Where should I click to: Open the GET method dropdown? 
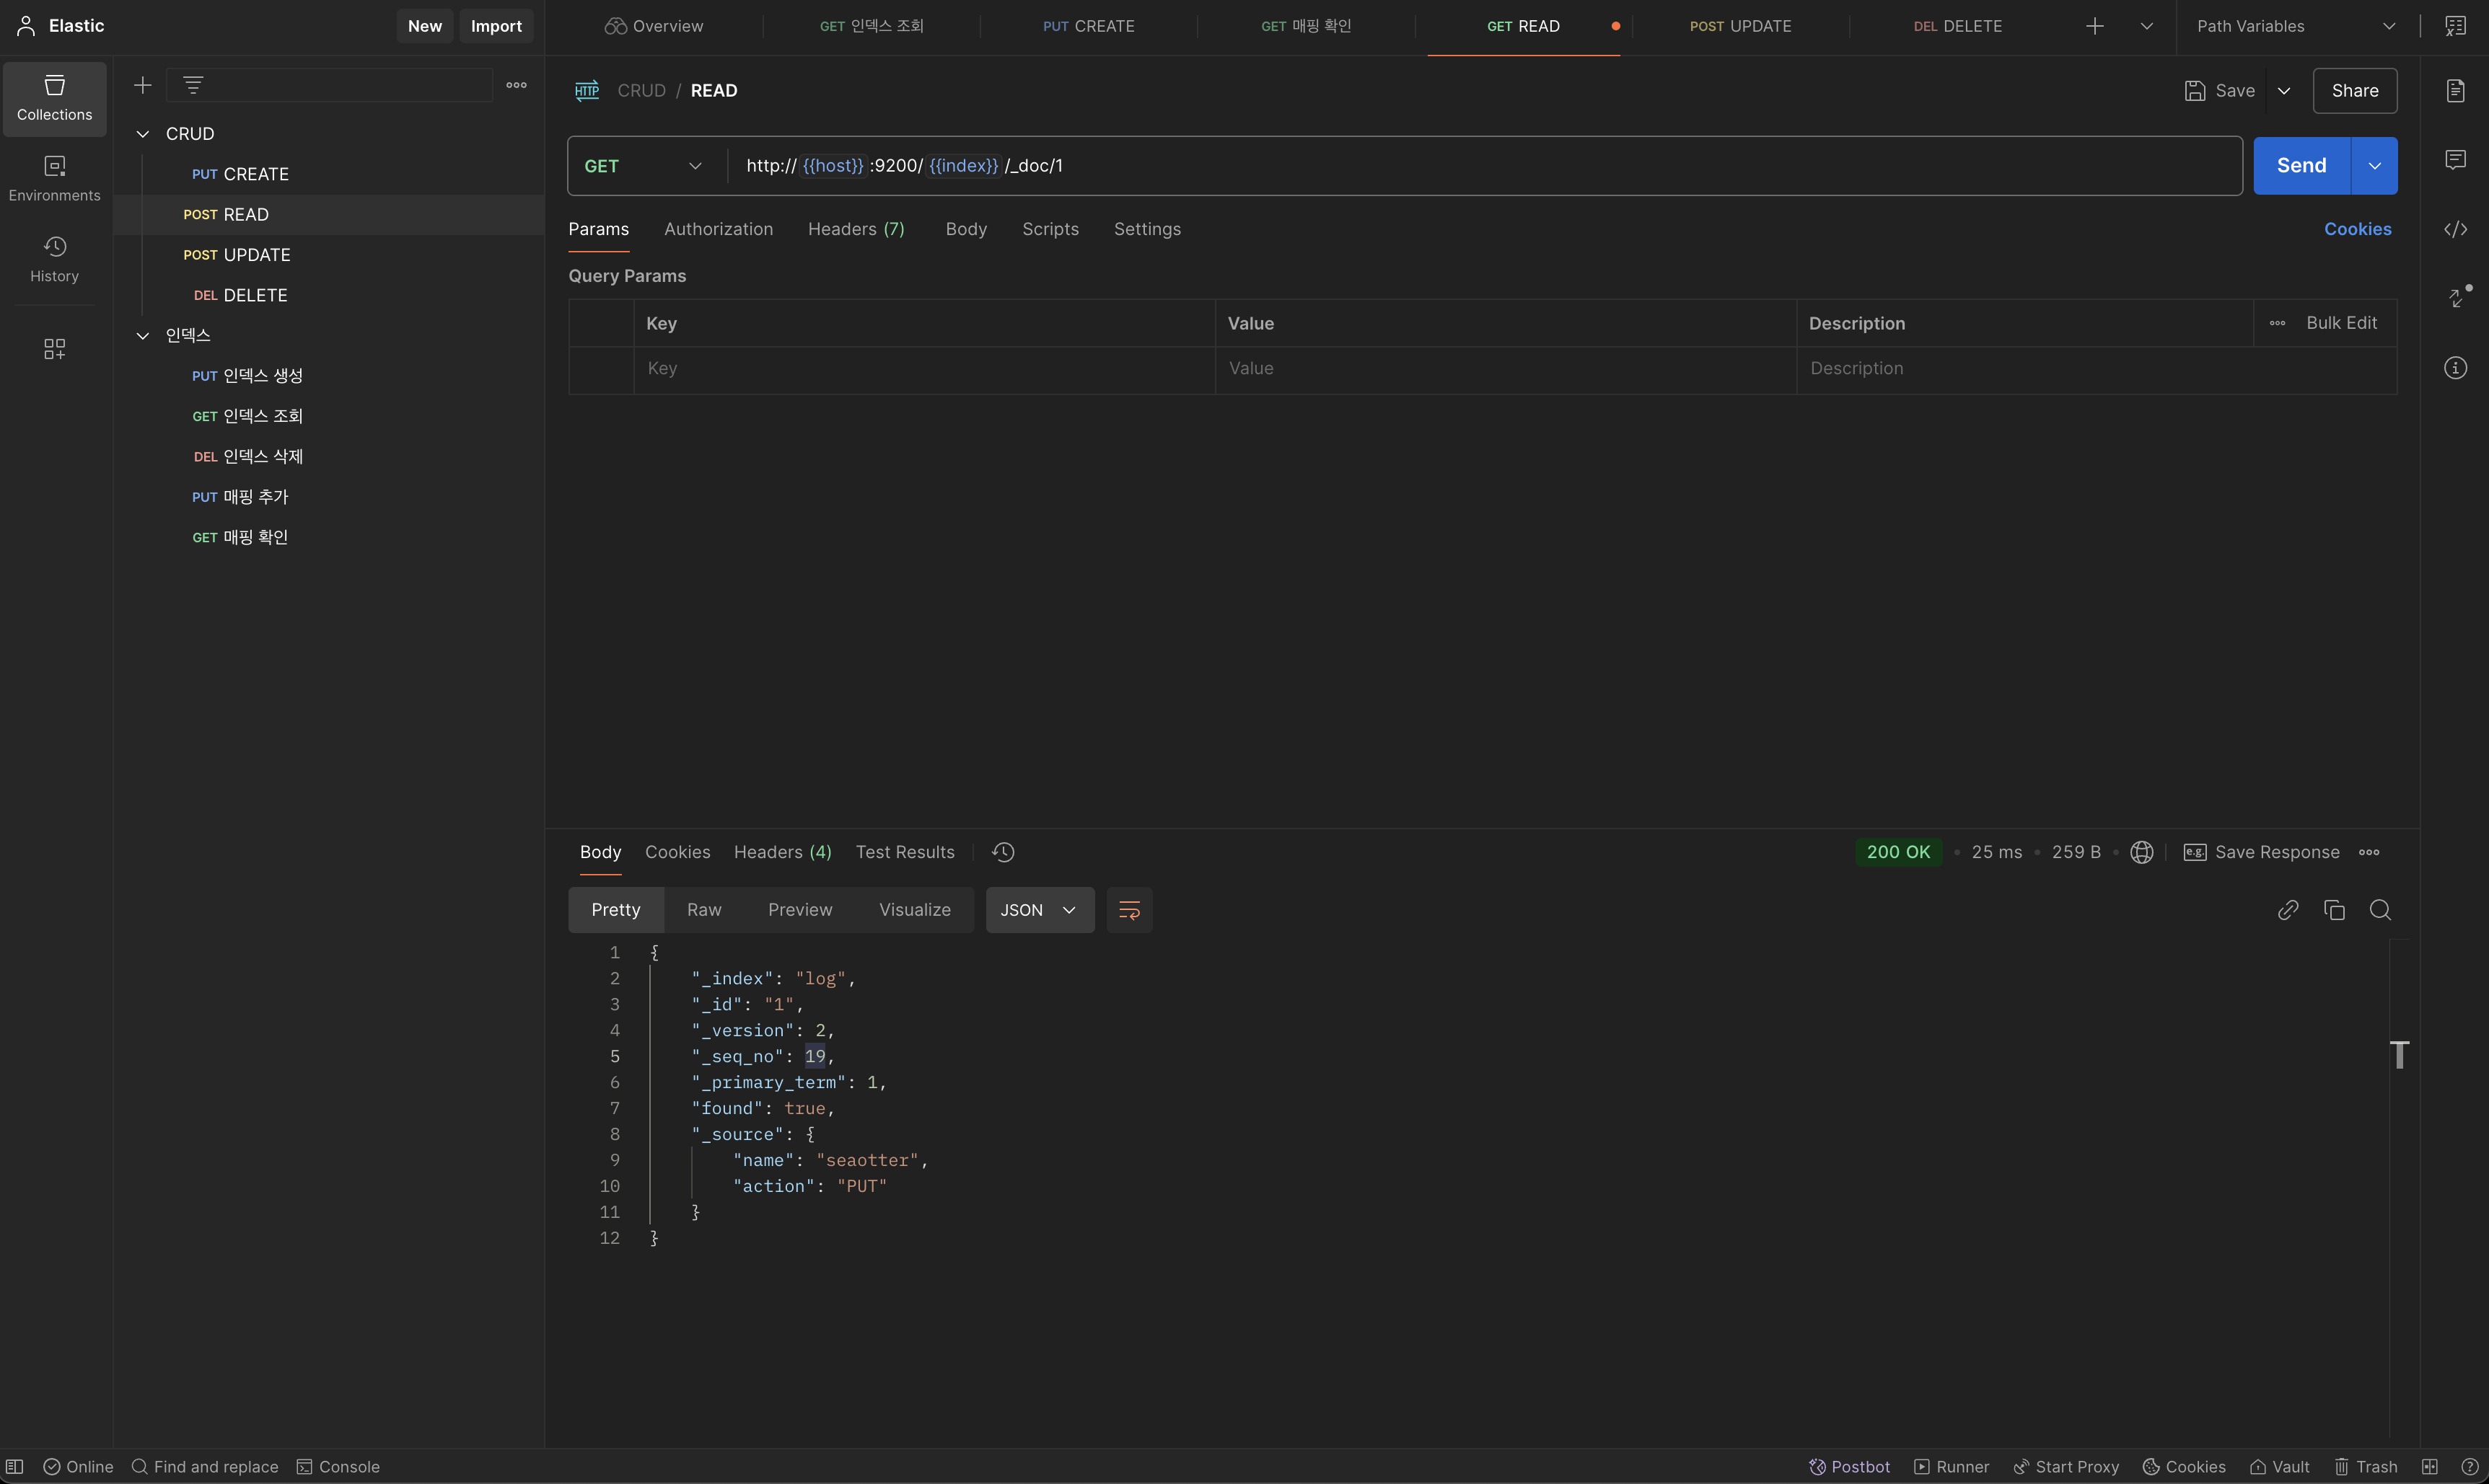click(645, 166)
